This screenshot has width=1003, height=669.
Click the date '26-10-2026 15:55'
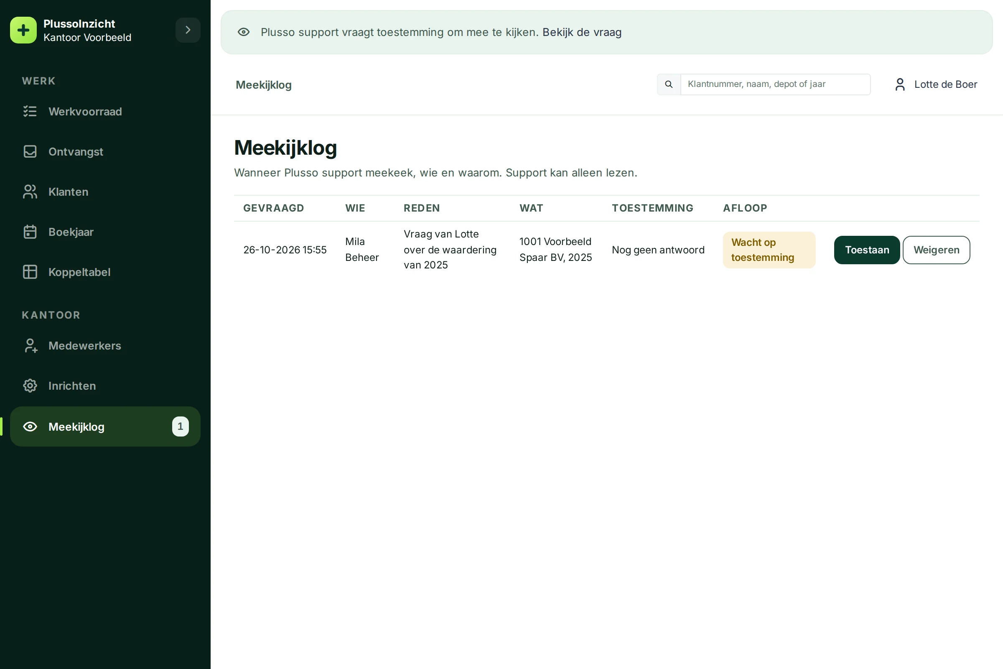[285, 250]
